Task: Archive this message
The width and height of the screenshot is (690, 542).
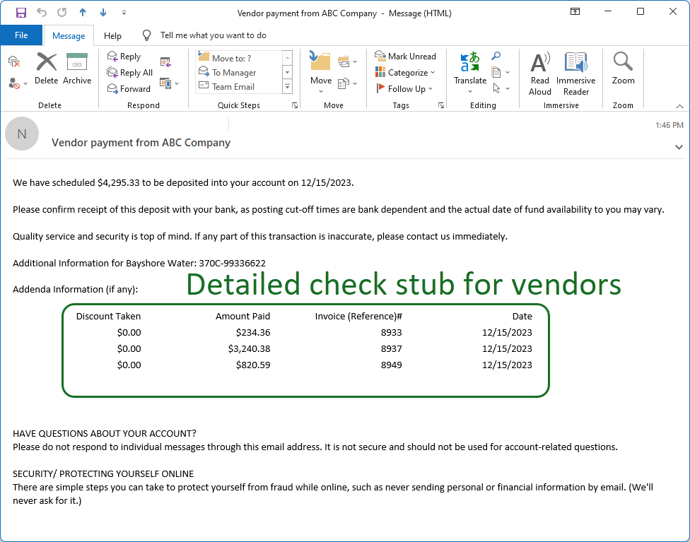Action: (77, 69)
